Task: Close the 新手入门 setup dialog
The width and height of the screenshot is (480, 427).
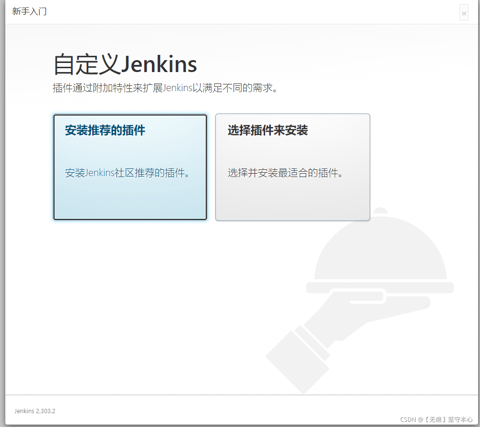Action: click(x=464, y=13)
